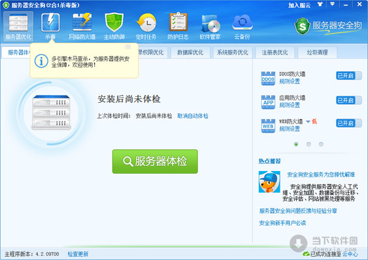Viewport: 368px width, 260px height.
Task: Start the green 服务器体检 scan button
Action: click(155, 161)
